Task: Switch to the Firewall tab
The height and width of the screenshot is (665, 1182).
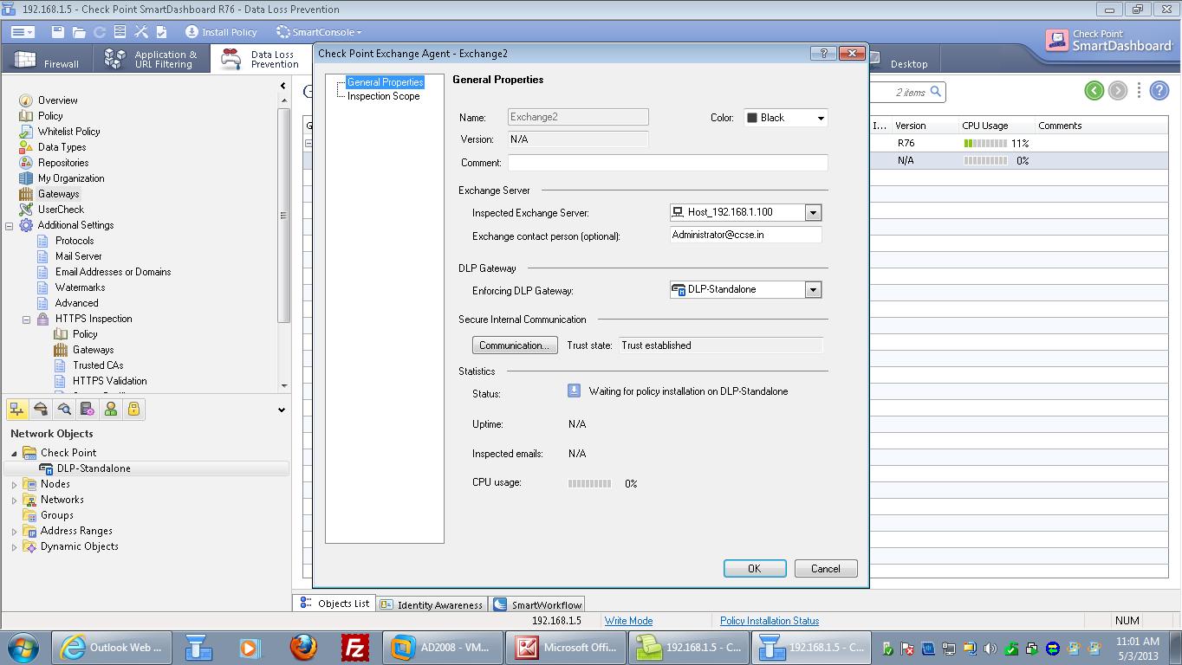Action: tap(50, 60)
